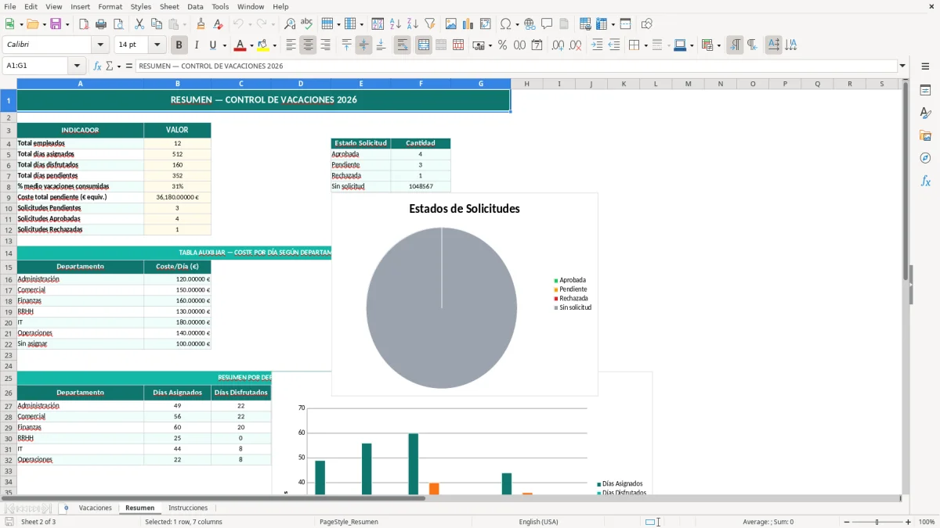Switch to the Instrucciones sheet tab

188,508
